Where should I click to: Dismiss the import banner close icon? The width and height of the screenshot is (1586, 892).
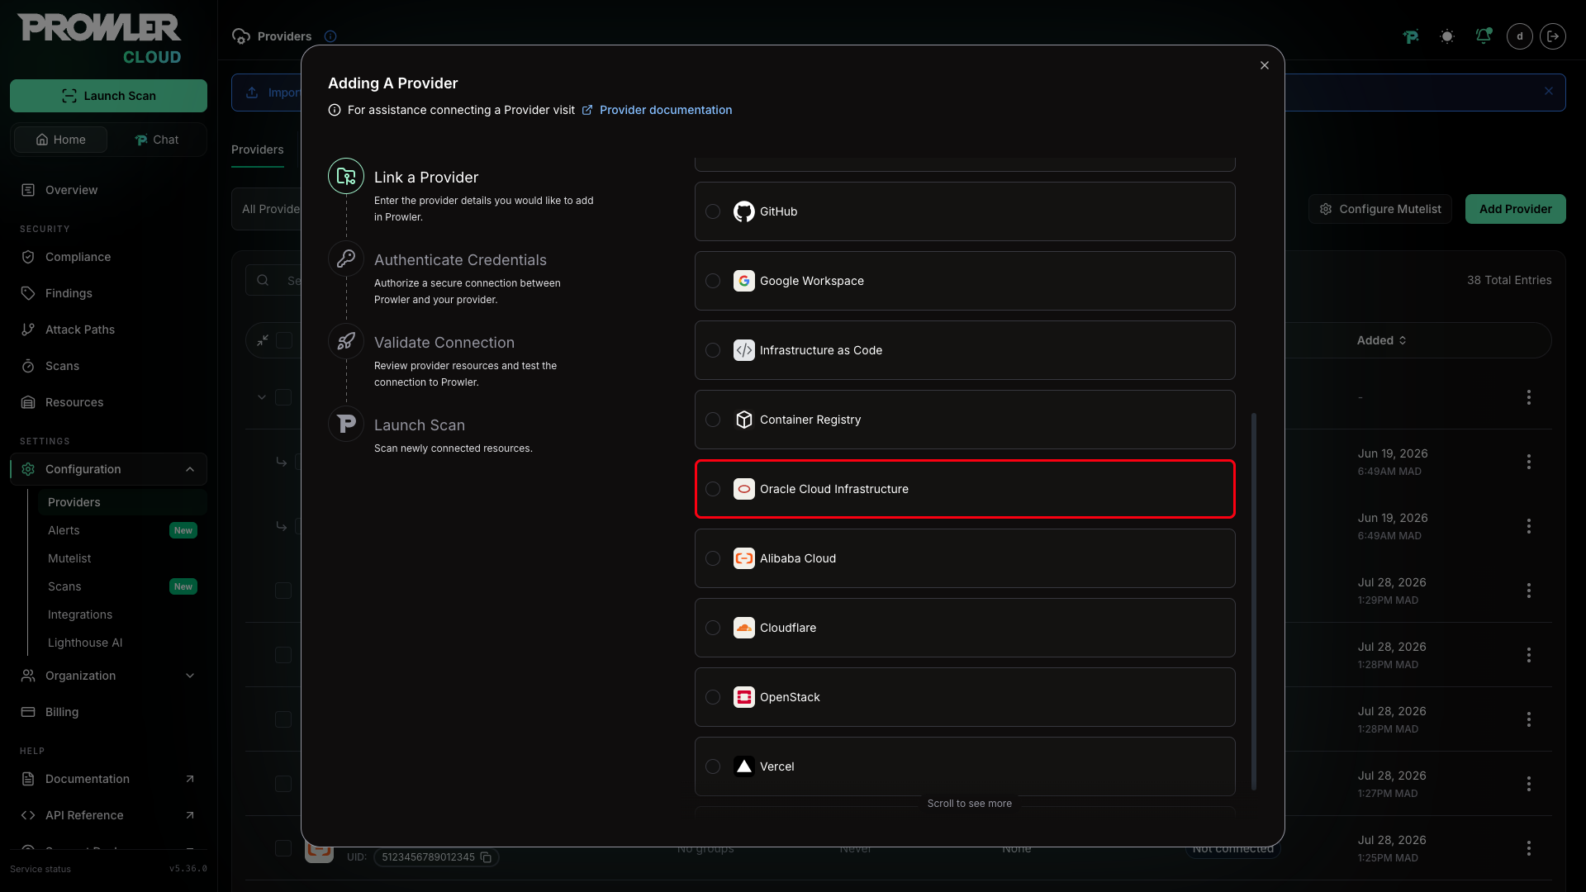click(x=1549, y=92)
